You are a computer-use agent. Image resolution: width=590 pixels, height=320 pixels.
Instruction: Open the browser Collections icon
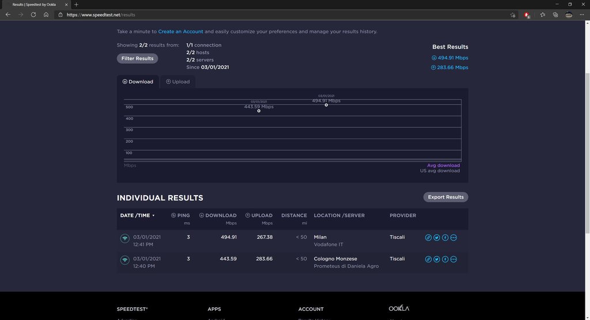555,14
